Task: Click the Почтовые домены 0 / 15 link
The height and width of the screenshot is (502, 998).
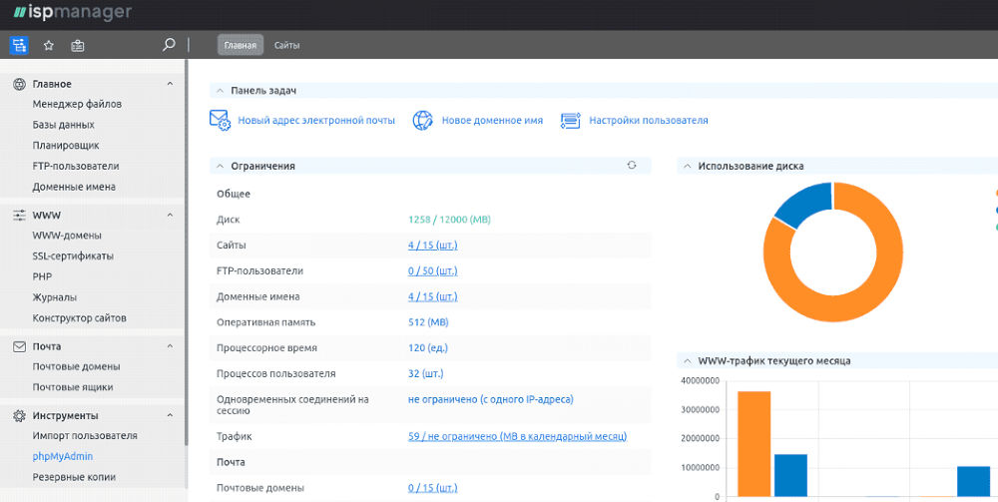Action: click(433, 488)
